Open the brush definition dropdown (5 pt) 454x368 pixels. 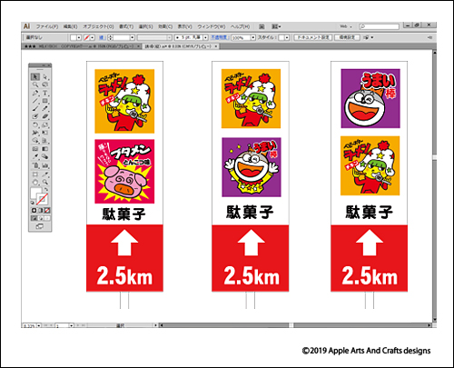point(205,37)
